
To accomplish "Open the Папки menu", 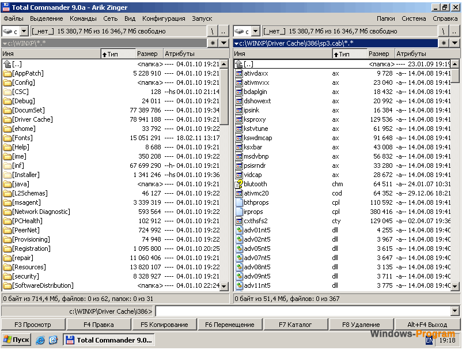I will coord(386,18).
